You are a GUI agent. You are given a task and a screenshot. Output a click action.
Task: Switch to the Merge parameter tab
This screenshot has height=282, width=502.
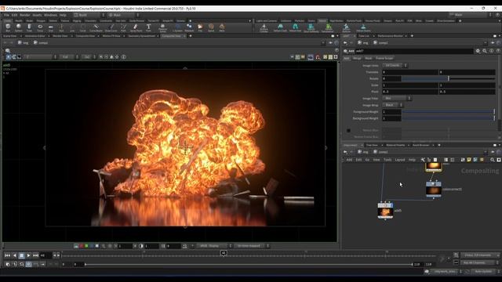tap(357, 58)
